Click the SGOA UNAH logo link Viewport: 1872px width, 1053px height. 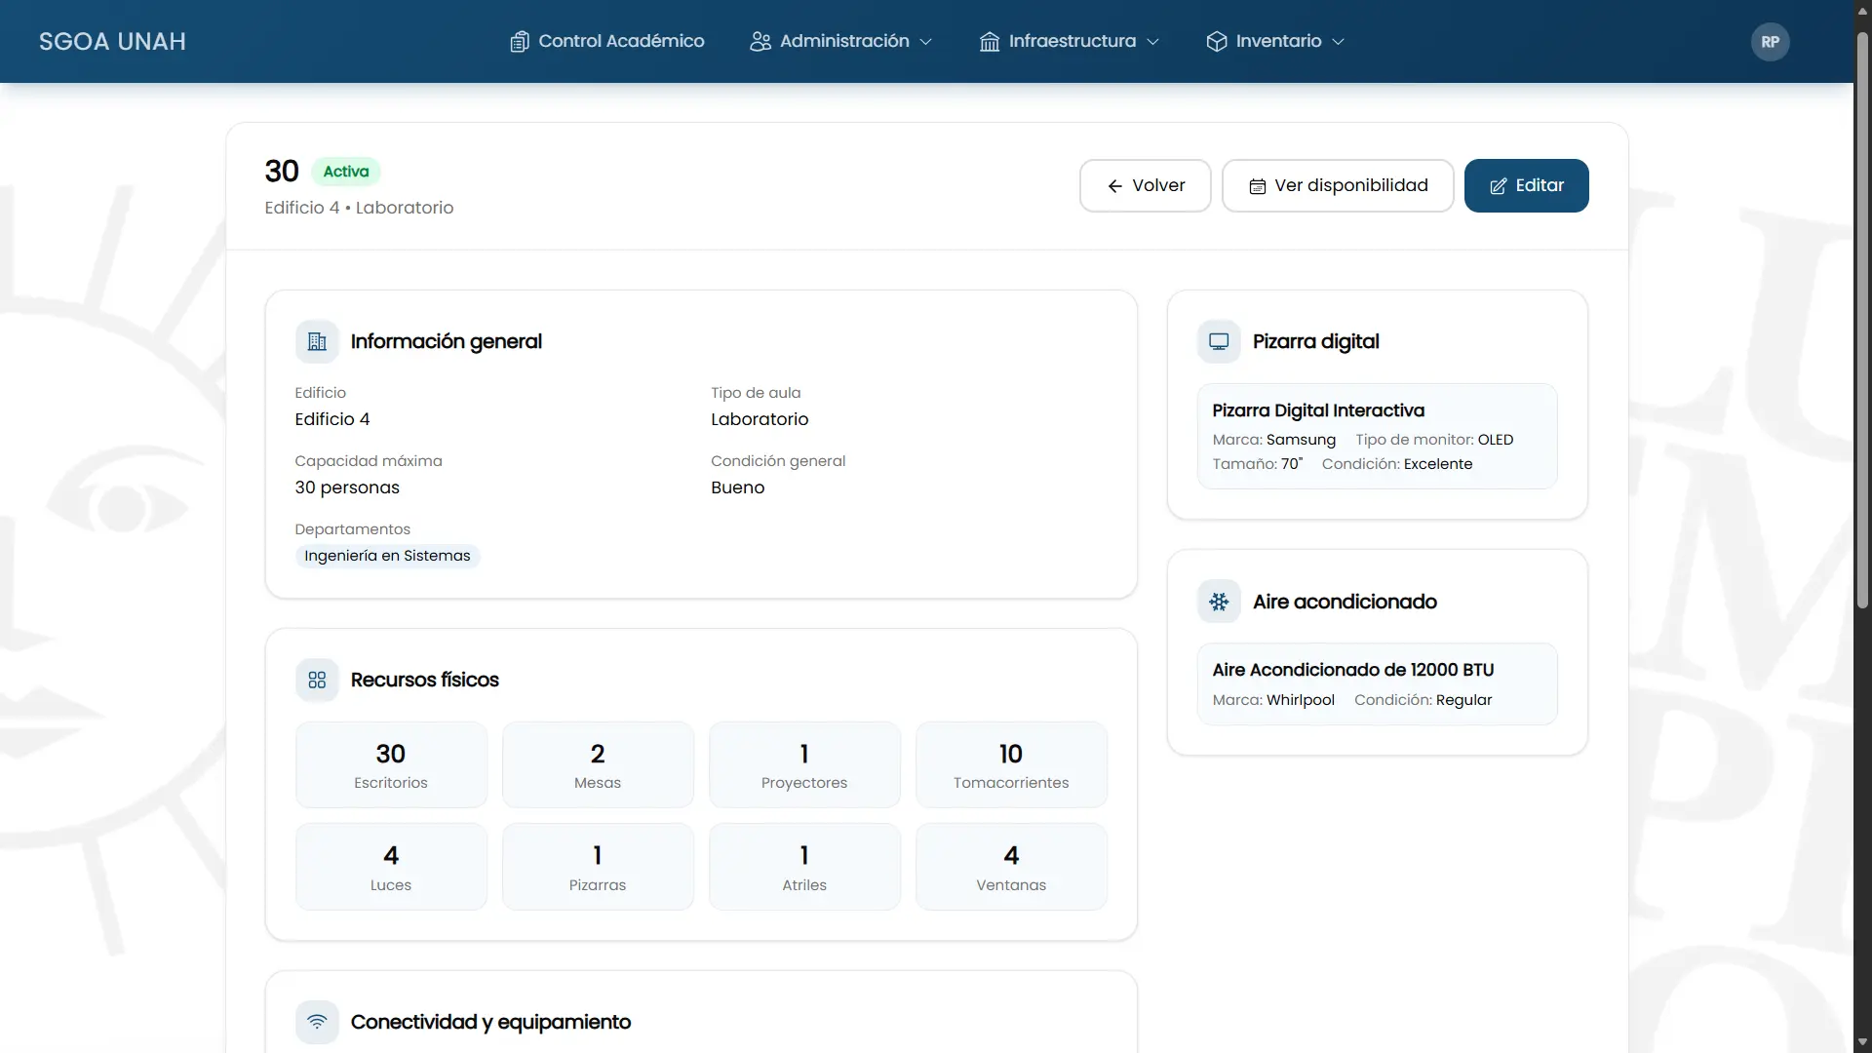pos(112,42)
